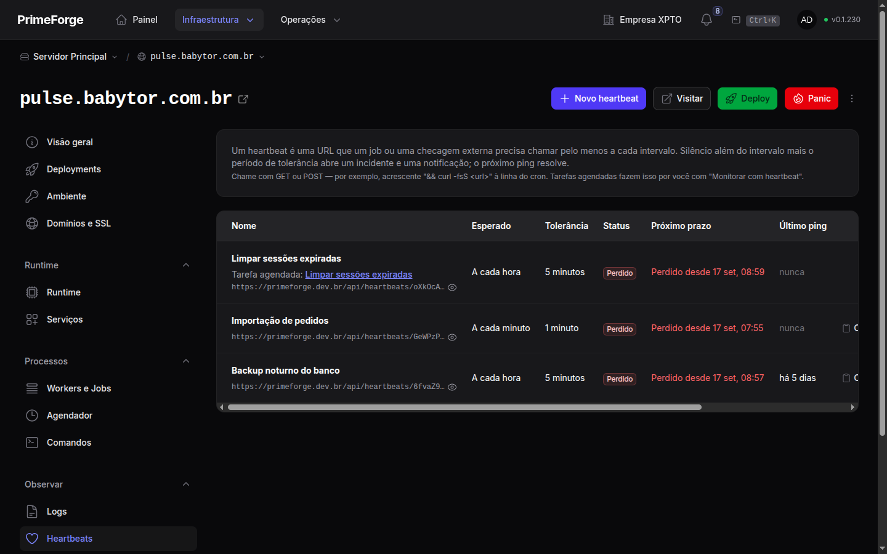This screenshot has height=554, width=887.
Task: Click the table scrollbar right arrow
Action: coord(853,407)
